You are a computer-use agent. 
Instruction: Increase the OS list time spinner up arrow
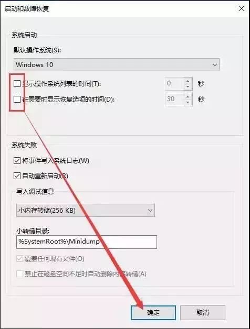(188, 81)
